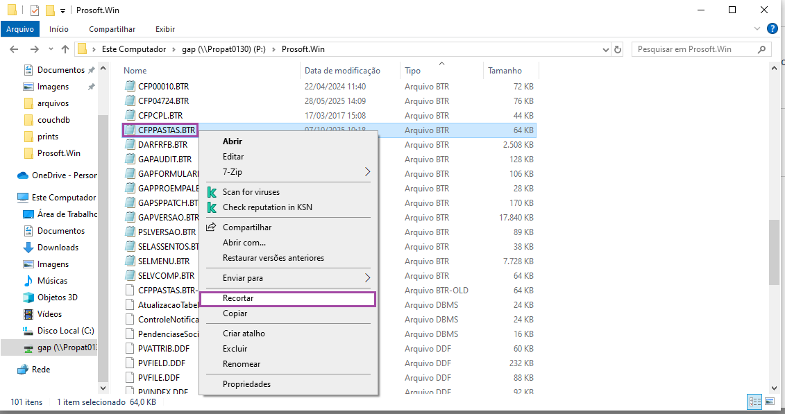
Task: Click the Up arrow navigation button
Action: coord(65,49)
